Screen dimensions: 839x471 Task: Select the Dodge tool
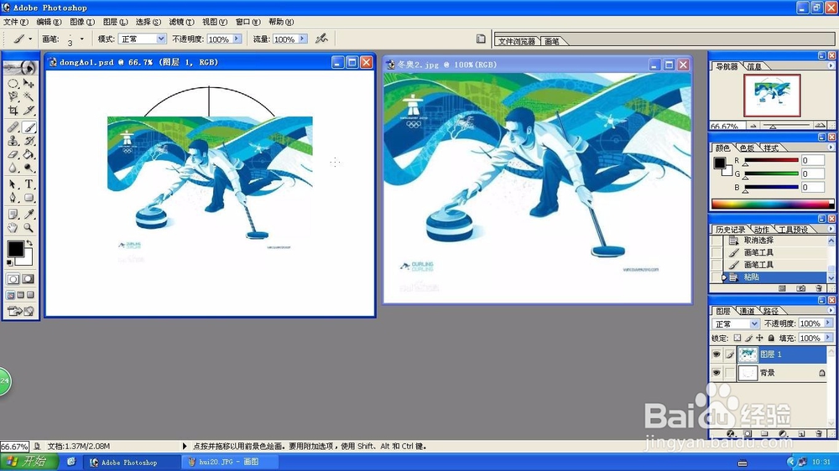pyautogui.click(x=29, y=168)
